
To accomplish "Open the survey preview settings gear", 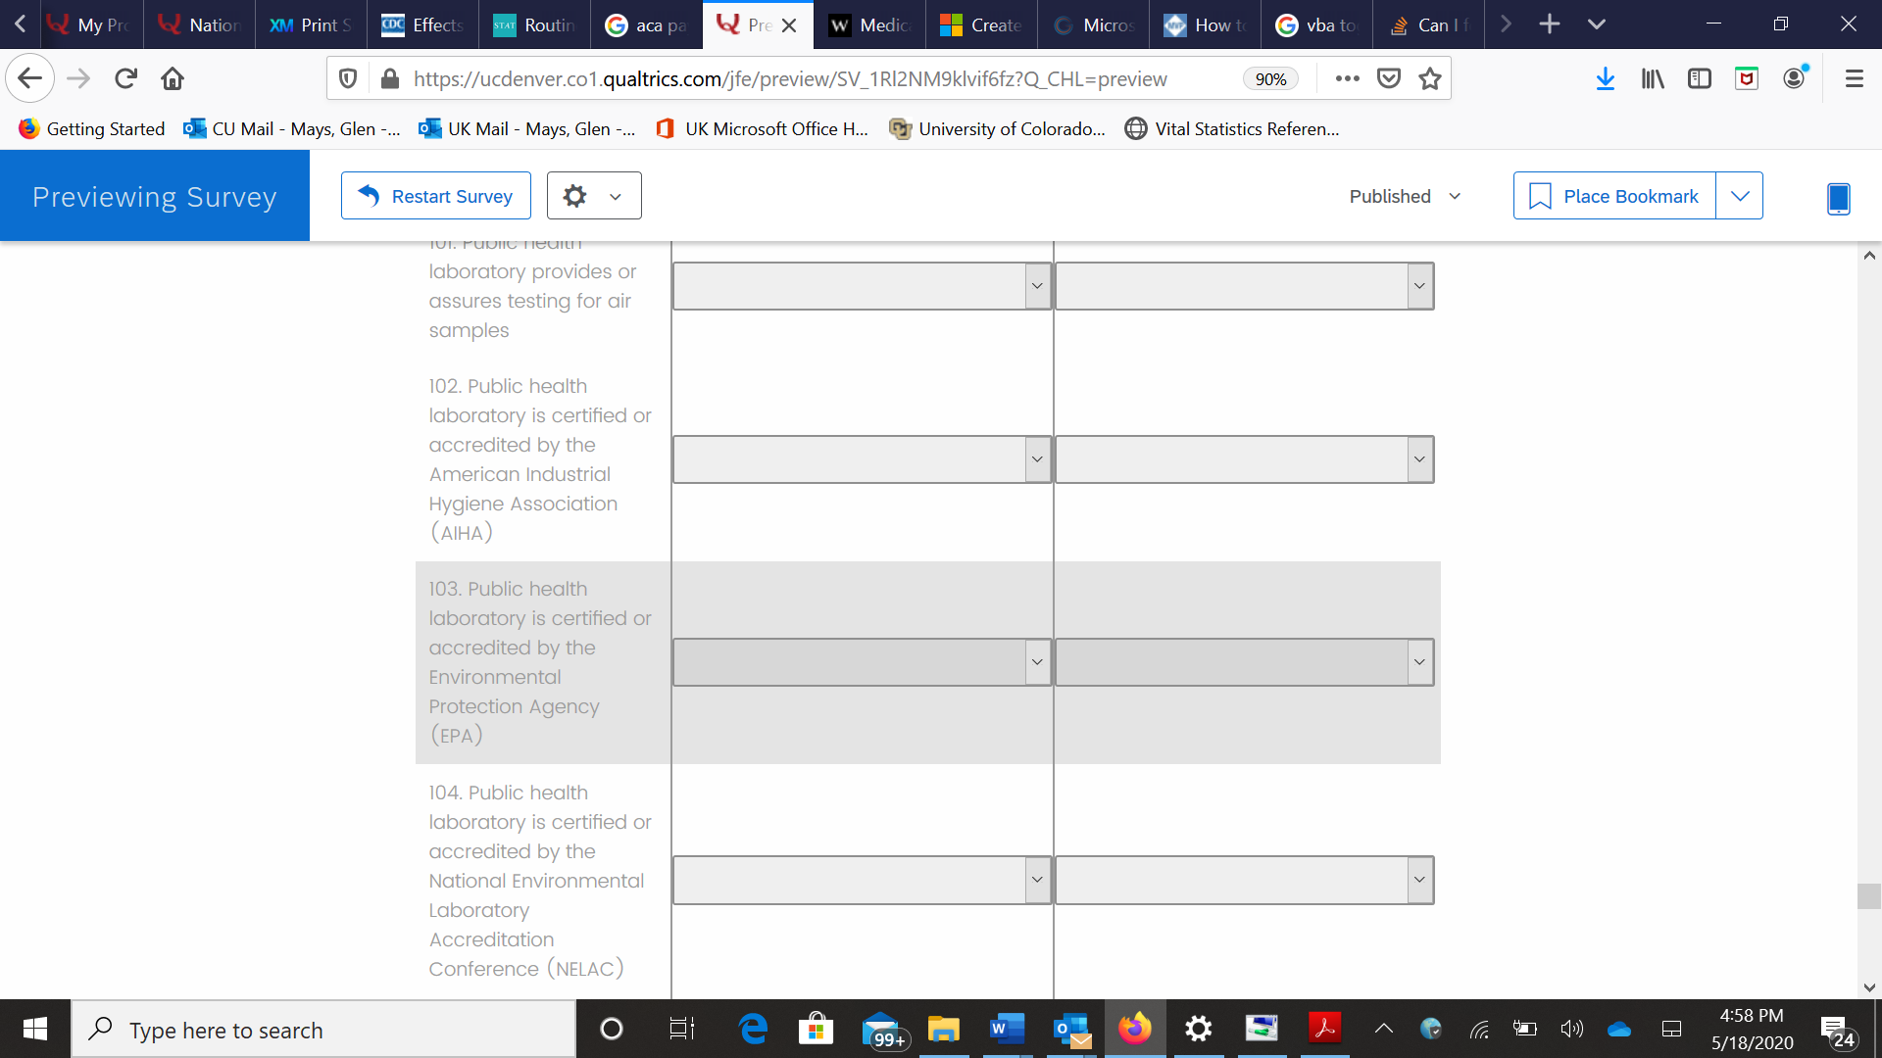I will (575, 196).
